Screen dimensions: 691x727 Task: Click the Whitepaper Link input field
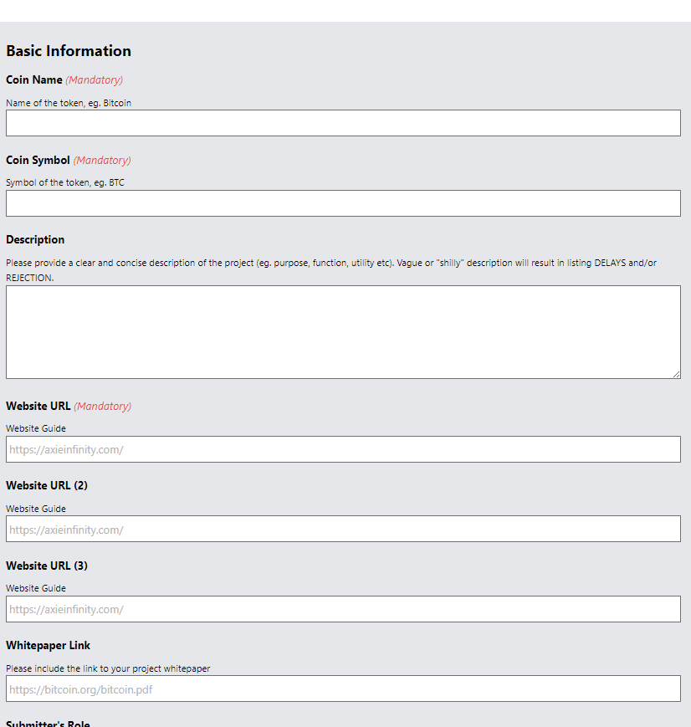343,689
